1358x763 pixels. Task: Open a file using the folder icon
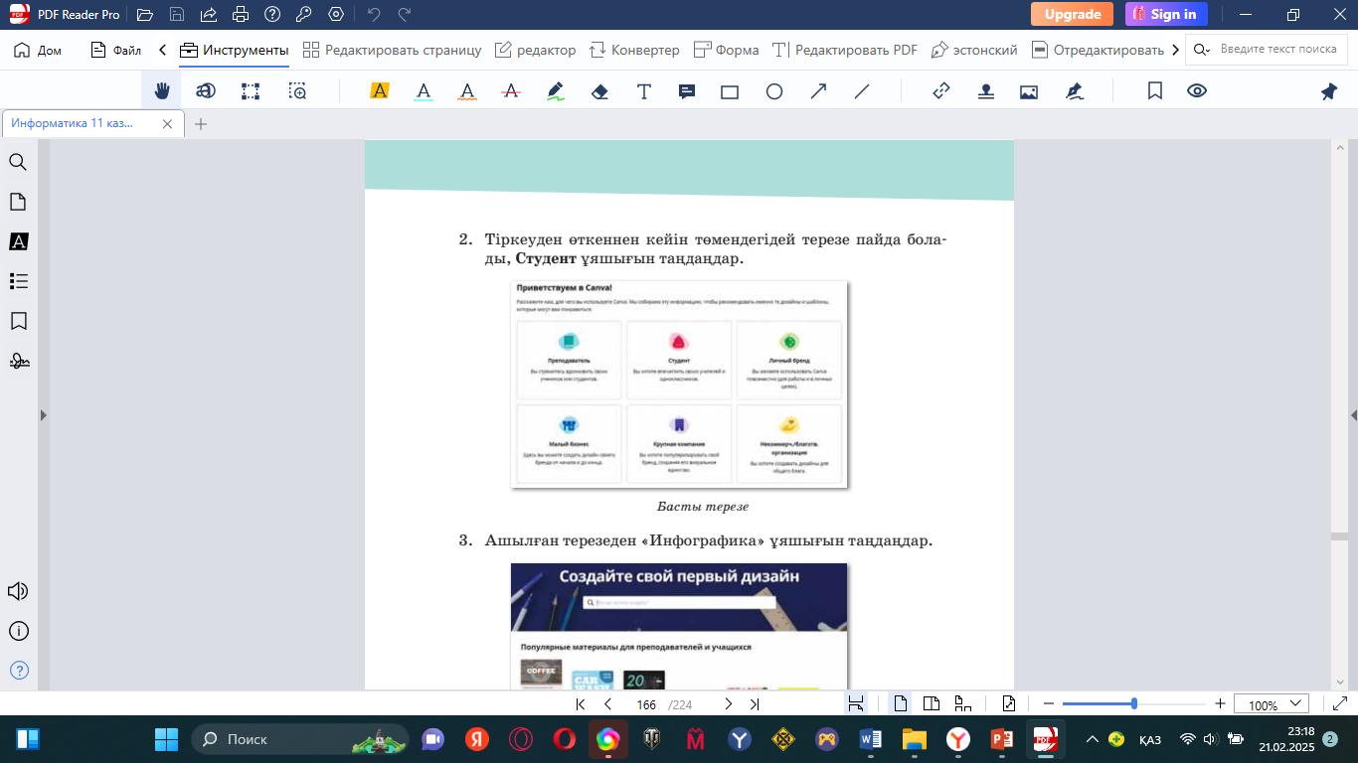coord(145,15)
